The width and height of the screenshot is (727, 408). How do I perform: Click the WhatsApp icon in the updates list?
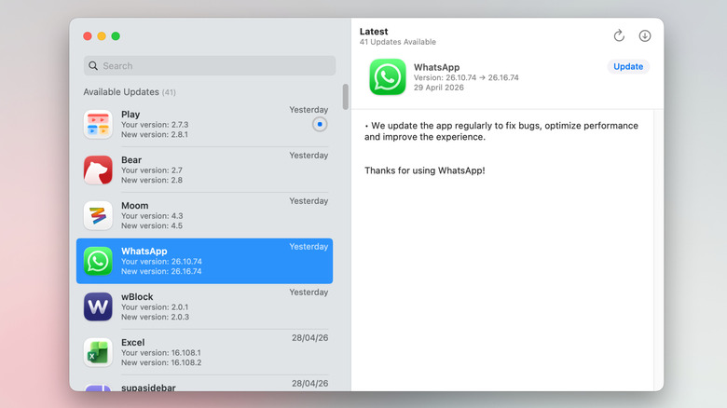[98, 261]
